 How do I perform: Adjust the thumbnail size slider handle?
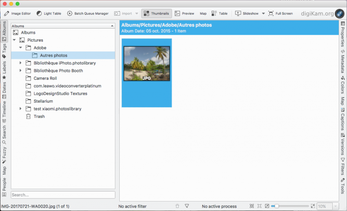[277, 206]
